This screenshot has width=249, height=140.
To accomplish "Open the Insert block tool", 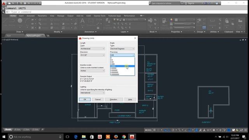I will point(150,21).
